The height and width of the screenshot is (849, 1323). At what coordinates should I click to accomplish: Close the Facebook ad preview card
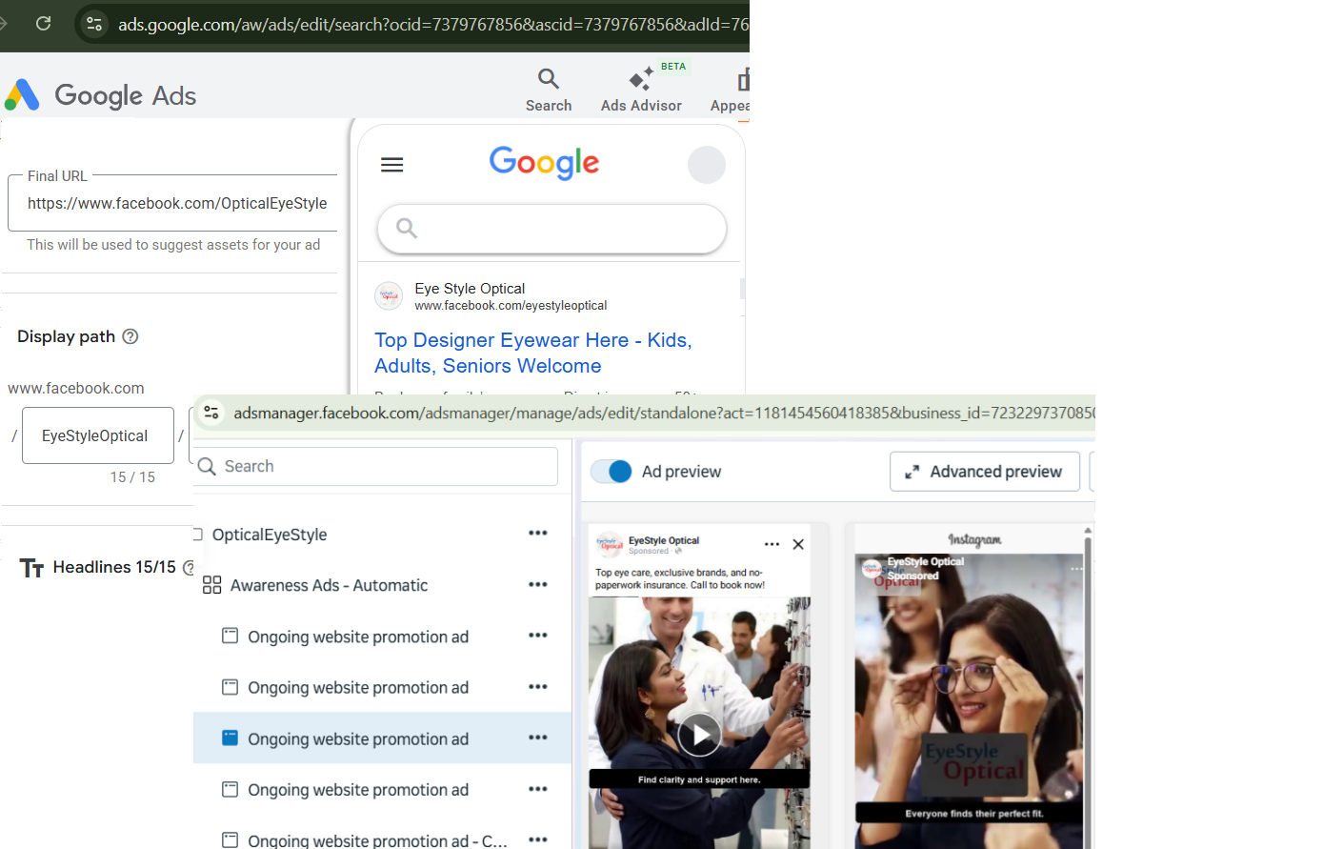tap(798, 544)
